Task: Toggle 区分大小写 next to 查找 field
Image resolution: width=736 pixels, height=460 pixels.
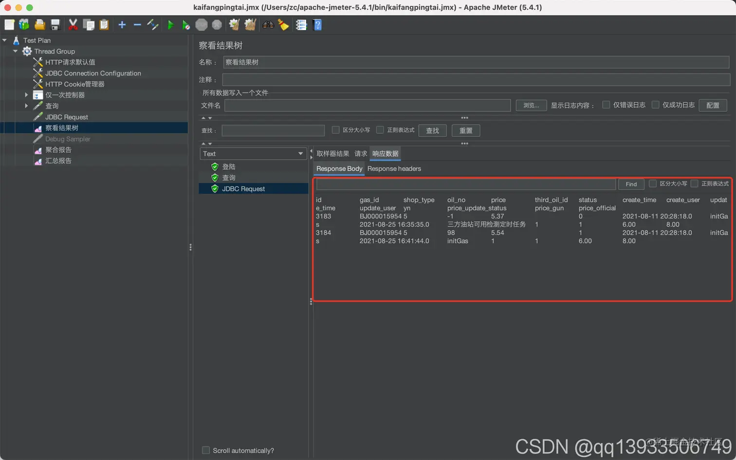Action: point(335,130)
